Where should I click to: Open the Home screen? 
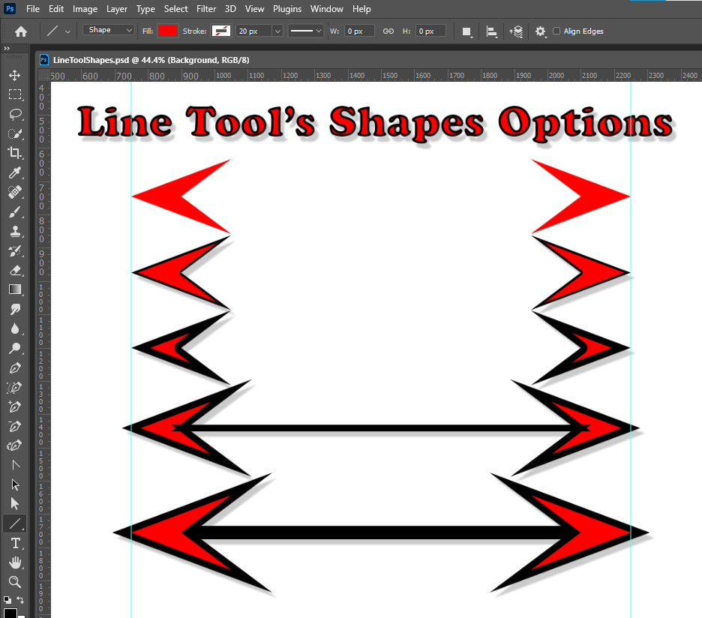click(19, 31)
